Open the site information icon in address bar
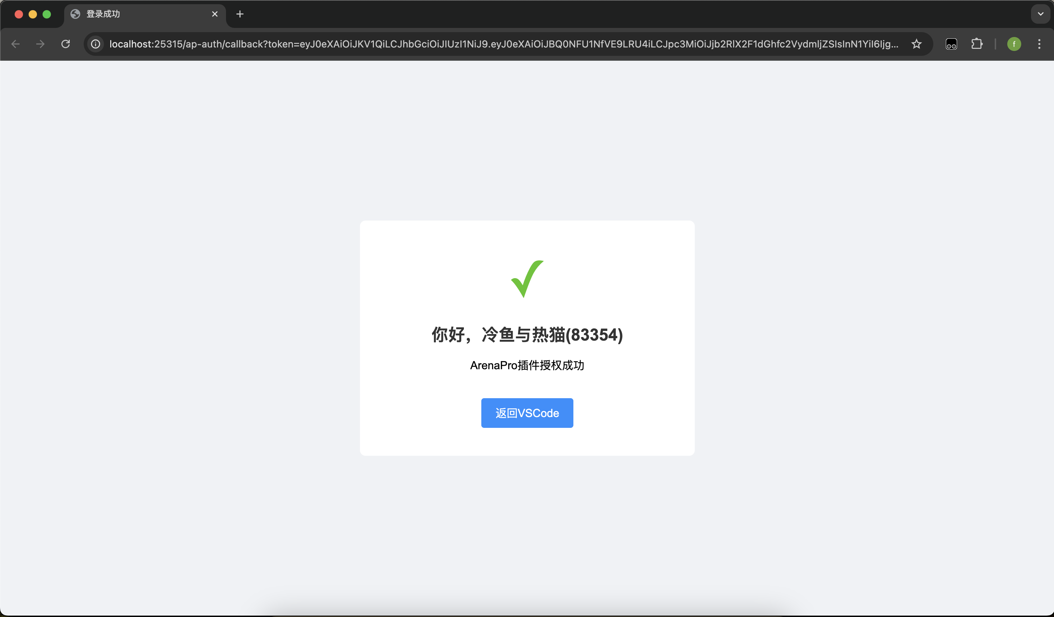Screen dimensions: 1054x617 click(x=95, y=44)
